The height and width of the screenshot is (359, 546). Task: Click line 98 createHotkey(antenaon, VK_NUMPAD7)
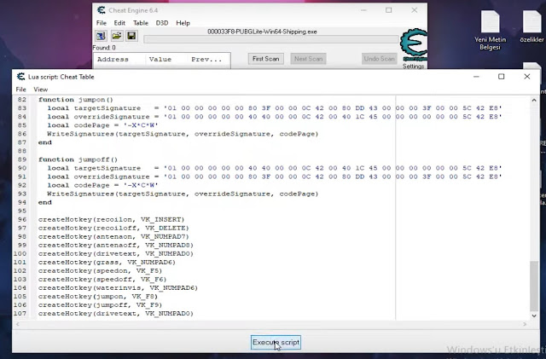(113, 237)
